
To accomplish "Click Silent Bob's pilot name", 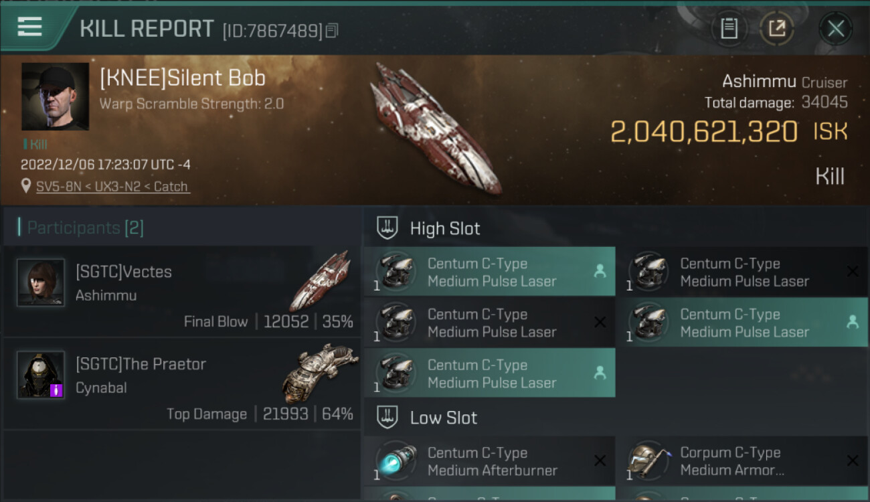I will pyautogui.click(x=183, y=78).
